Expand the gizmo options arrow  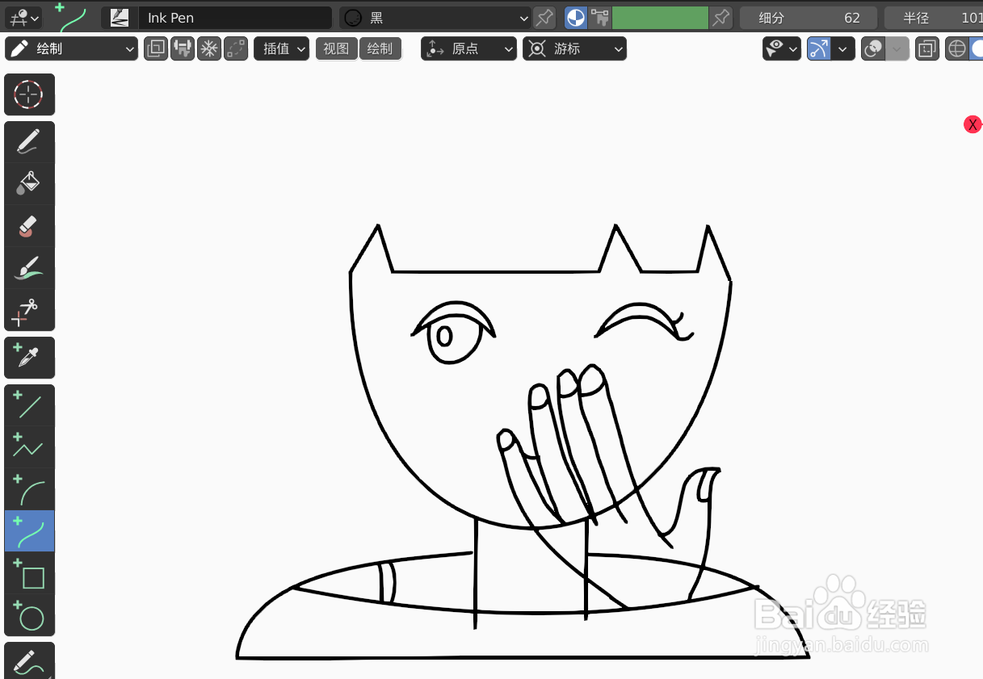(842, 48)
